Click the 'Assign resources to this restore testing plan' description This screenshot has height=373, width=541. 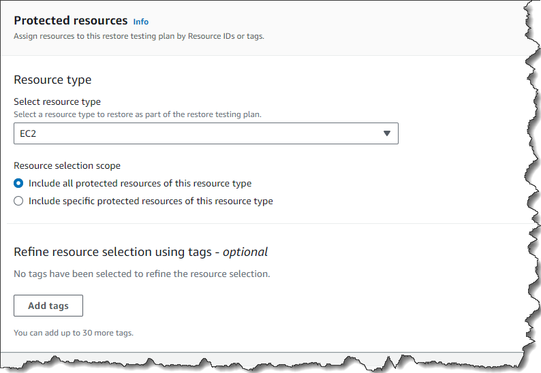(x=139, y=36)
